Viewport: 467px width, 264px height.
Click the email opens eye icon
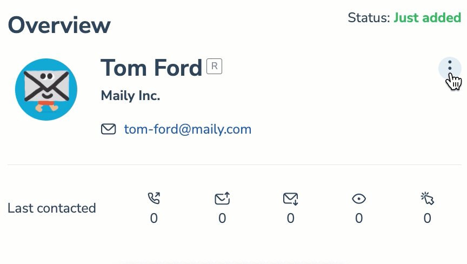click(359, 199)
